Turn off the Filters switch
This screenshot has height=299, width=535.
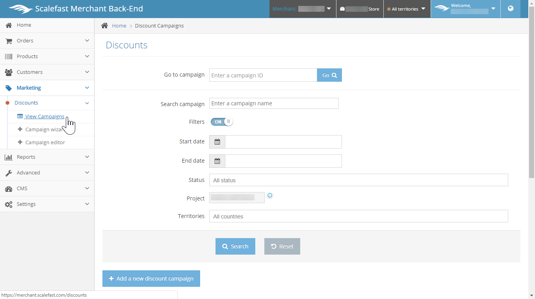point(222,122)
